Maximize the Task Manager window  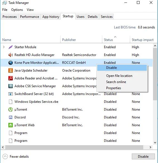tap(138, 3)
